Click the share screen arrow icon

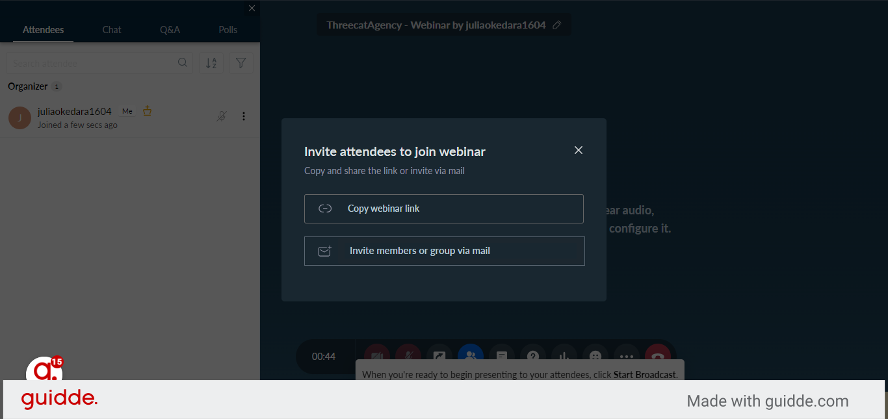[x=439, y=356]
